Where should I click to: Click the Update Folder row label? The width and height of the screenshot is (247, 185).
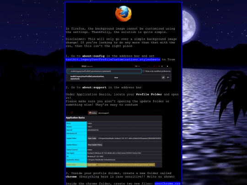coord(71,138)
